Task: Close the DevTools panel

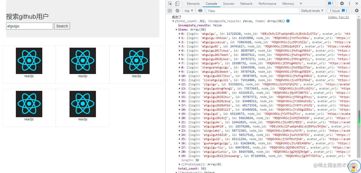Action: pos(357,4)
